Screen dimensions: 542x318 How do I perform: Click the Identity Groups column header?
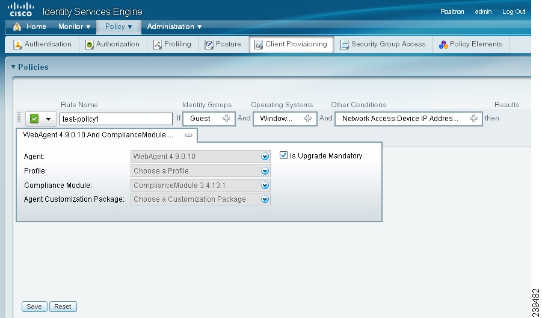[x=207, y=105]
